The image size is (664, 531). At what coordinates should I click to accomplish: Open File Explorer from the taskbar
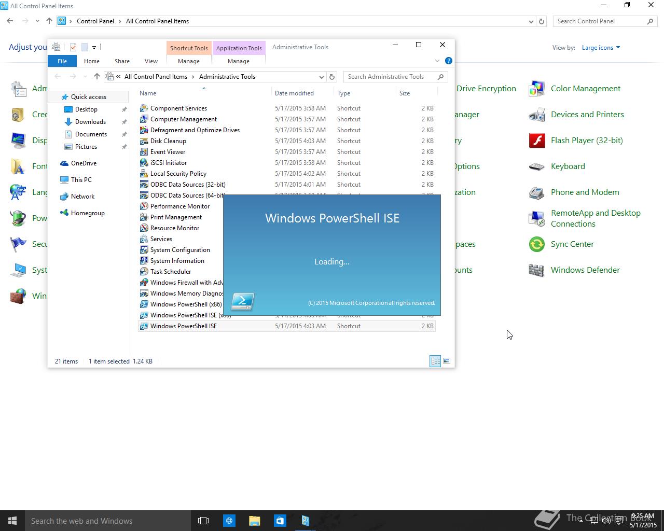(254, 521)
